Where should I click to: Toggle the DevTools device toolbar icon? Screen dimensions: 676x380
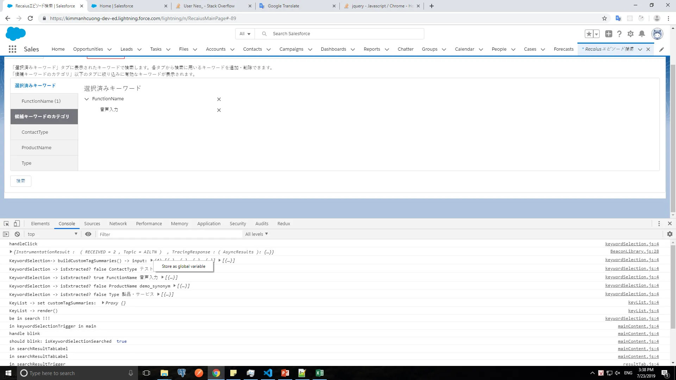(x=17, y=223)
